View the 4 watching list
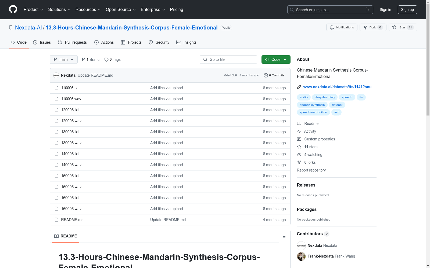The image size is (430, 268). coord(310,155)
